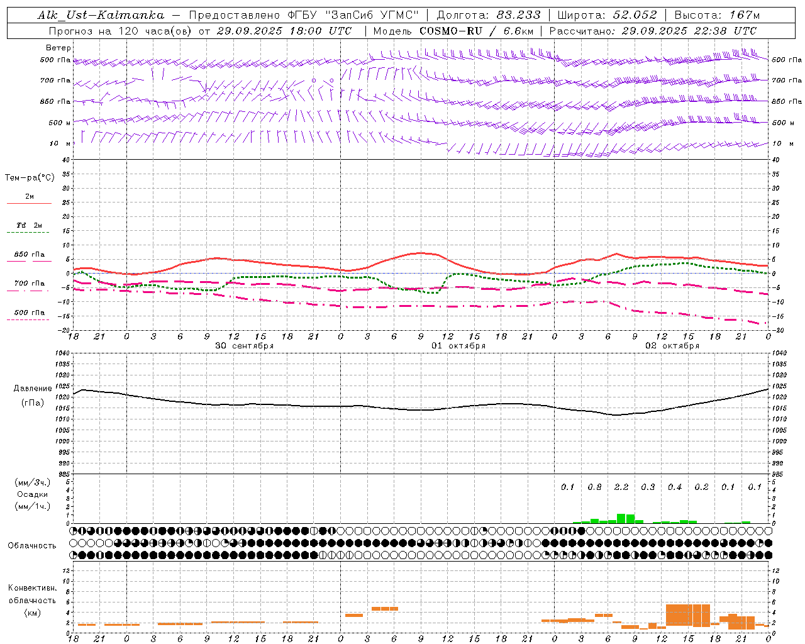Click the 3-hour precipitation value 0.4
This screenshot has width=805, height=644.
coord(675,487)
